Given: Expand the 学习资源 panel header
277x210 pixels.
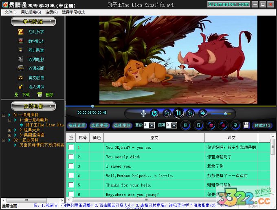Looking at the screenshot, I should (33, 22).
